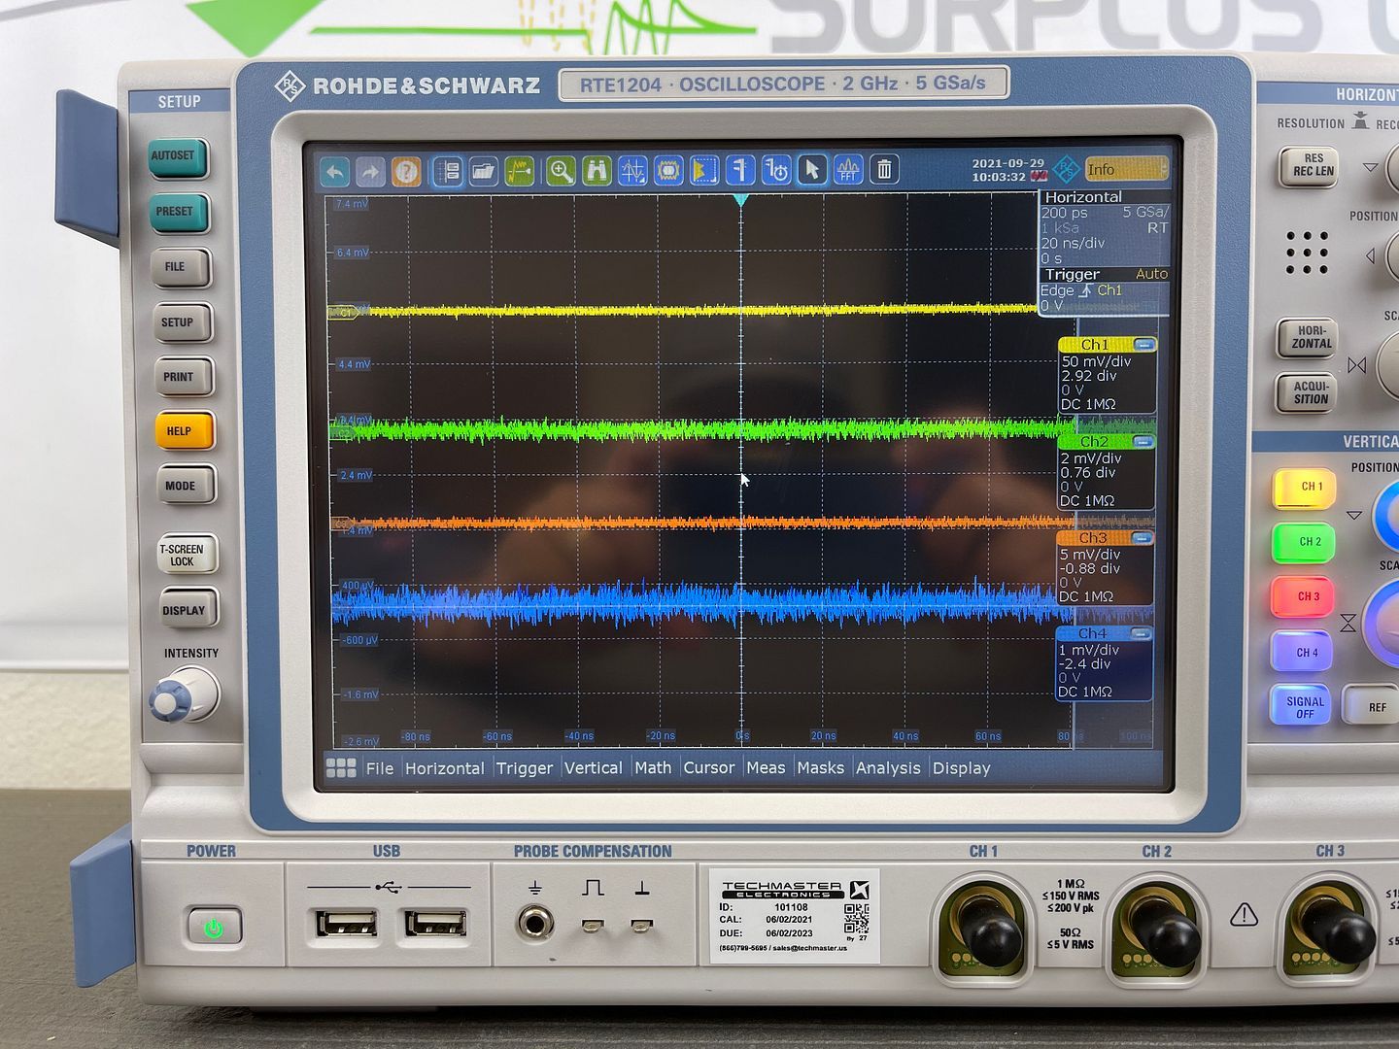This screenshot has height=1049, width=1399.
Task: Open the Horizontal menu on screen
Action: coord(444,768)
